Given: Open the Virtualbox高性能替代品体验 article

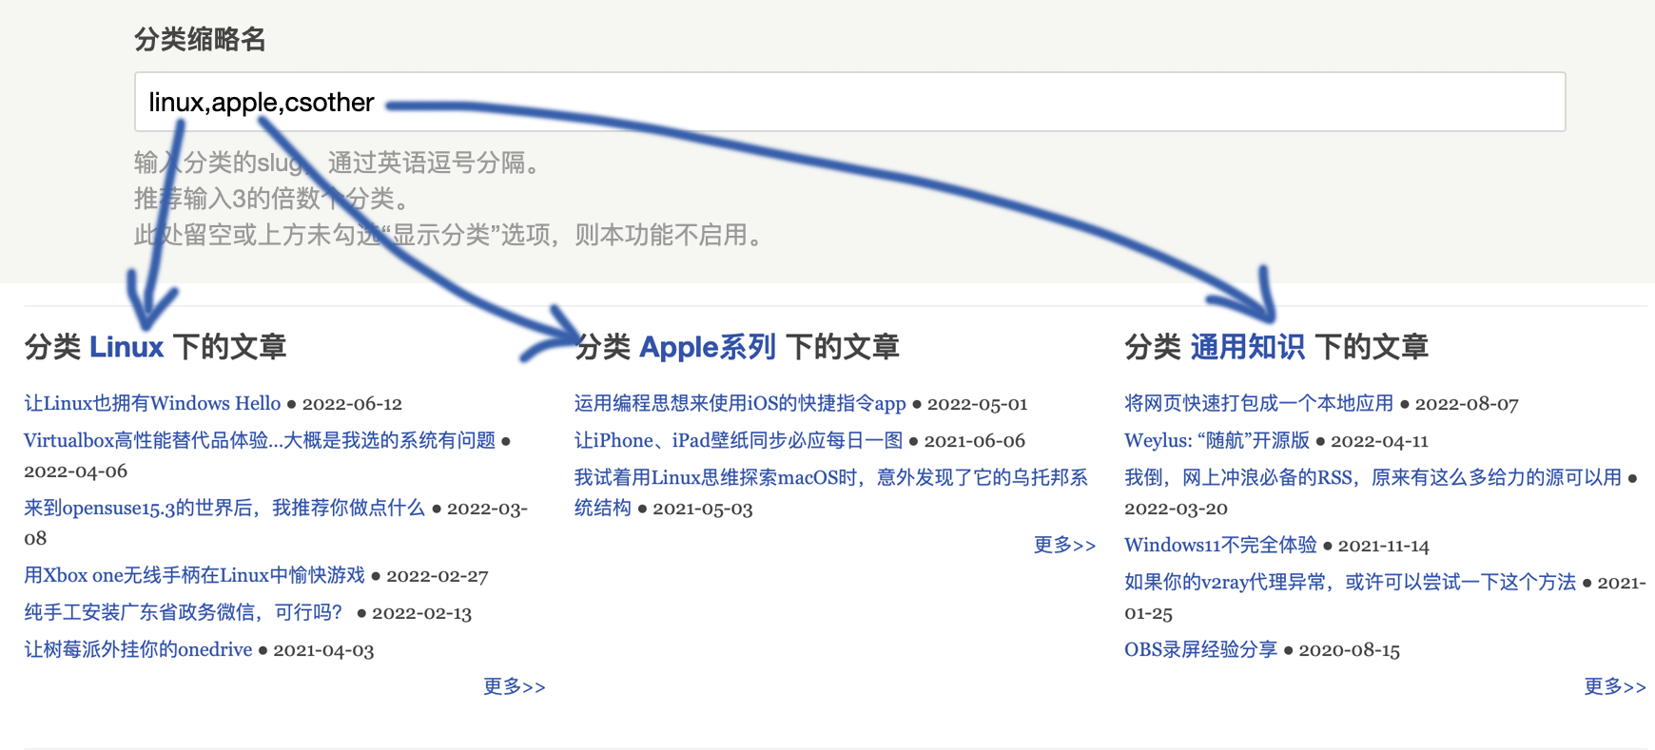Looking at the screenshot, I should click(259, 440).
